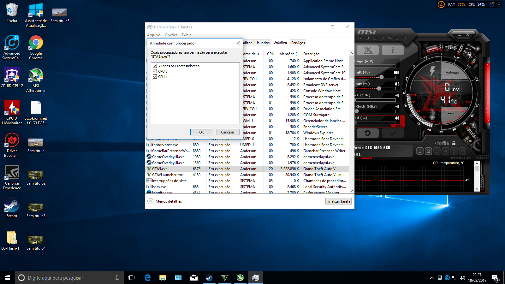Click Cancelar in the affinity dialog

[228, 132]
